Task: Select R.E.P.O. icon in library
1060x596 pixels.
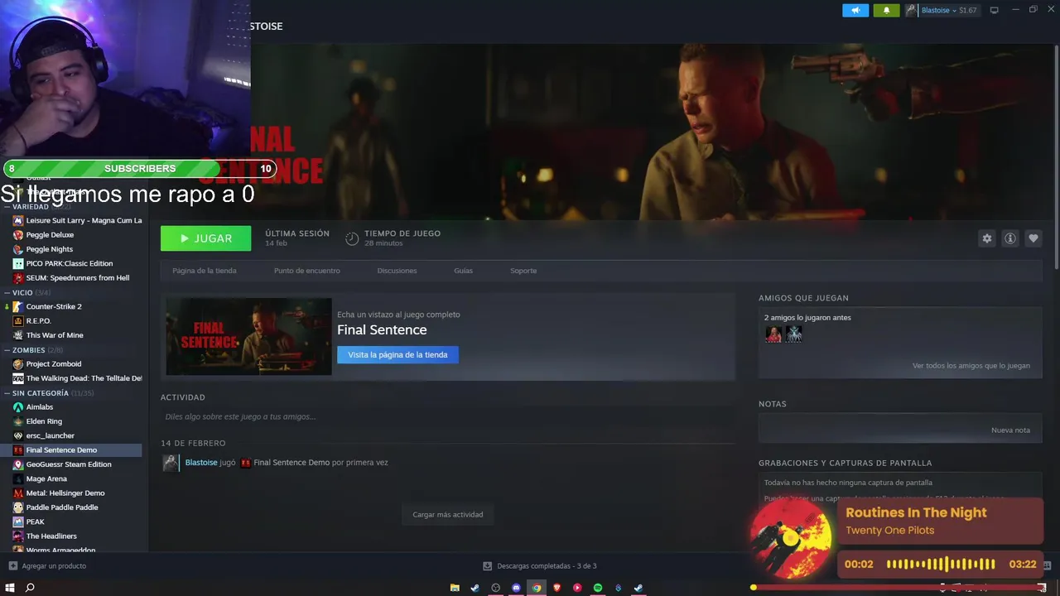Action: (x=18, y=321)
